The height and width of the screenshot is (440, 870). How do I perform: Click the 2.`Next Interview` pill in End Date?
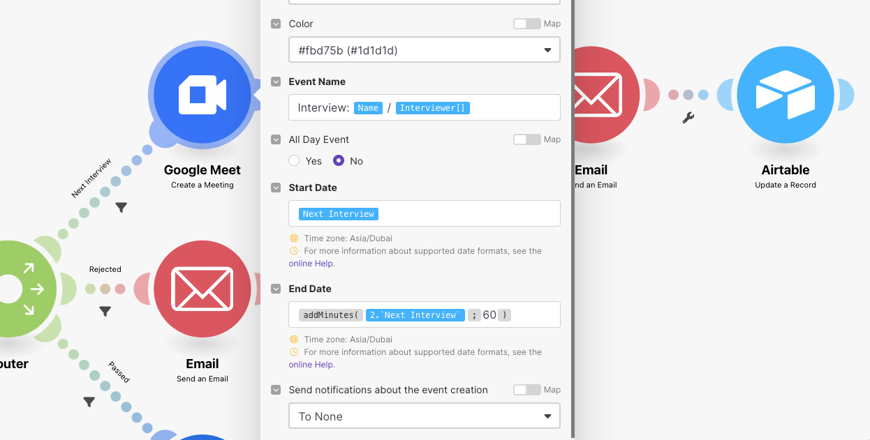coord(415,314)
